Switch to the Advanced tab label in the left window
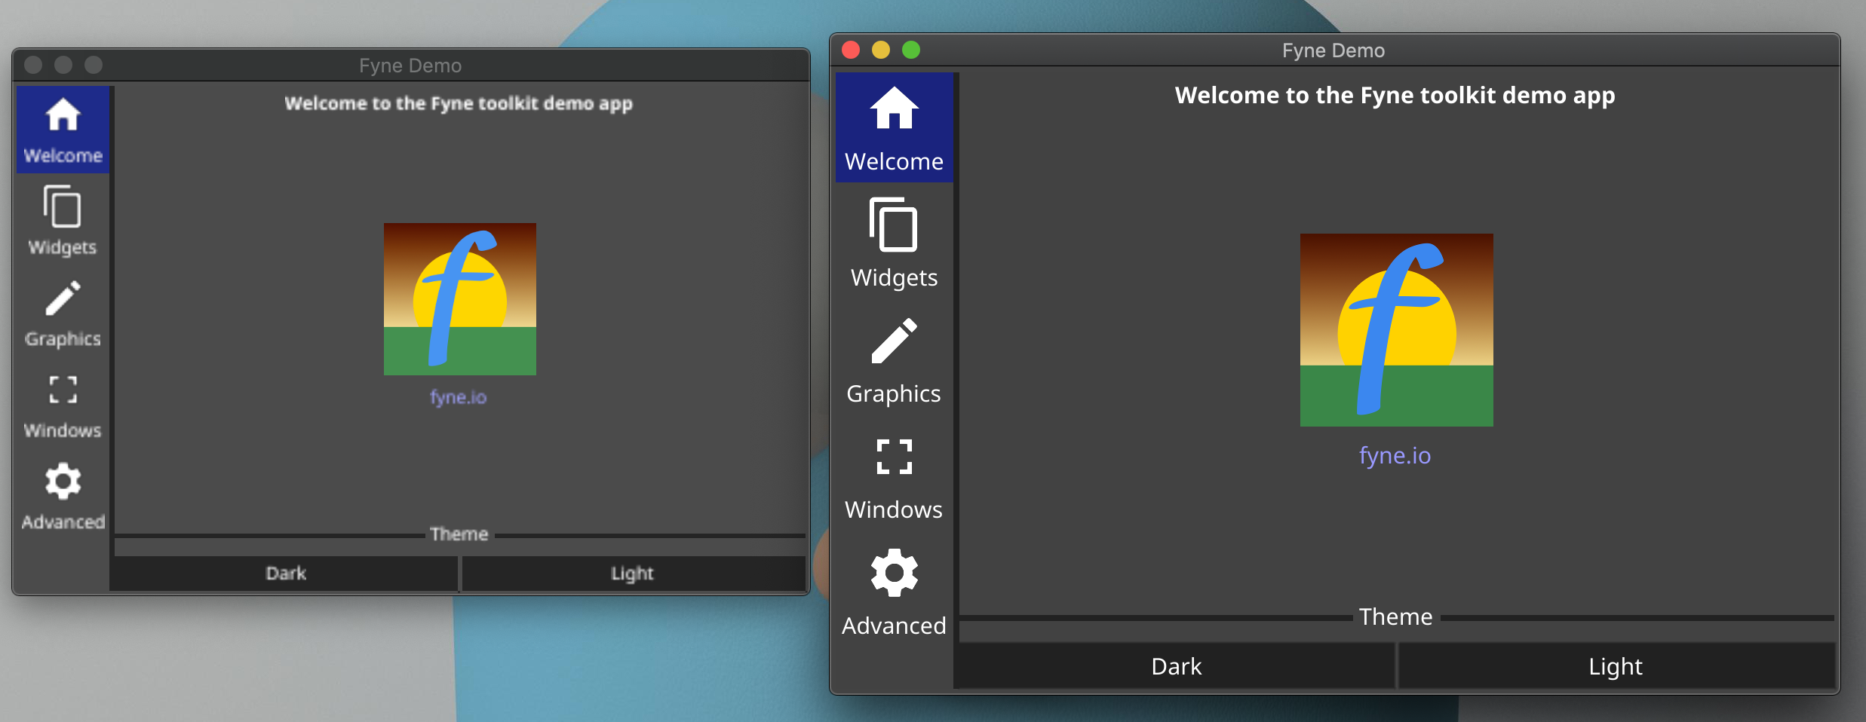The height and width of the screenshot is (722, 1866). 63,522
